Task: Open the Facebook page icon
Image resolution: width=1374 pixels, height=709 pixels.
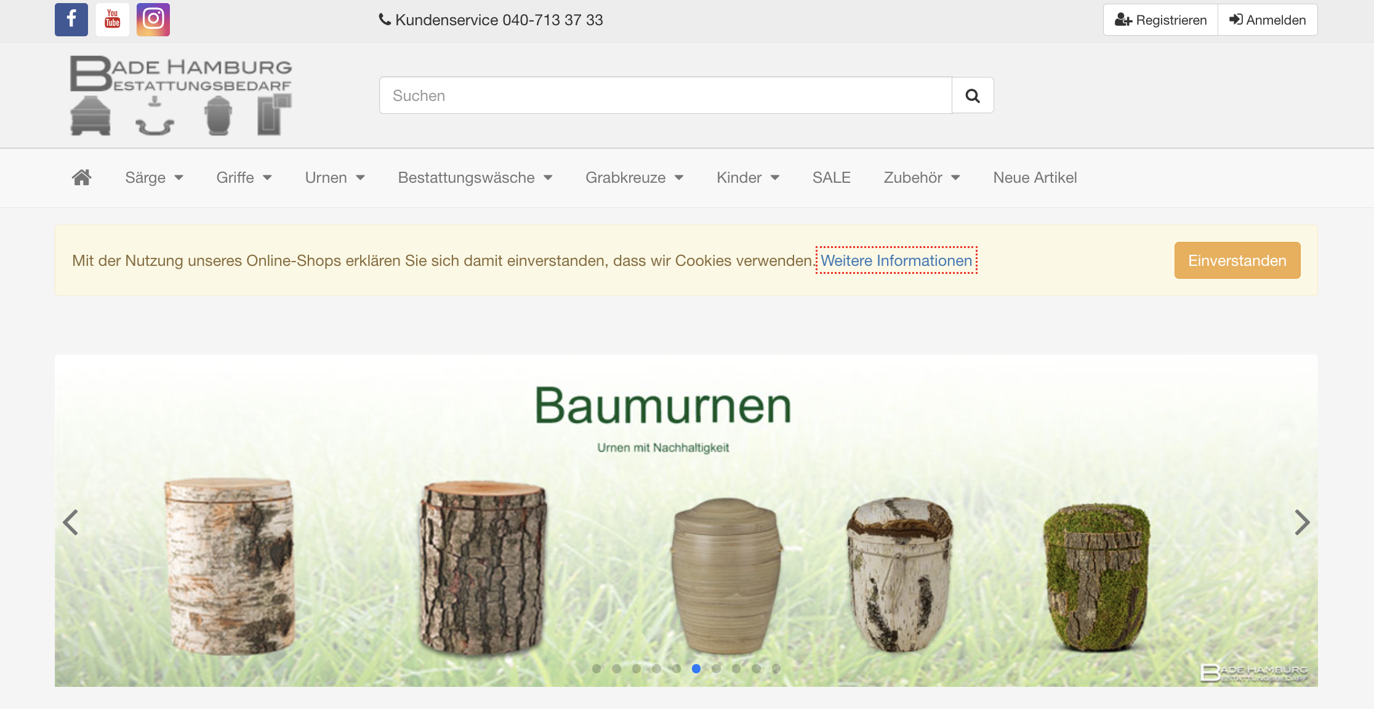Action: coord(71,20)
